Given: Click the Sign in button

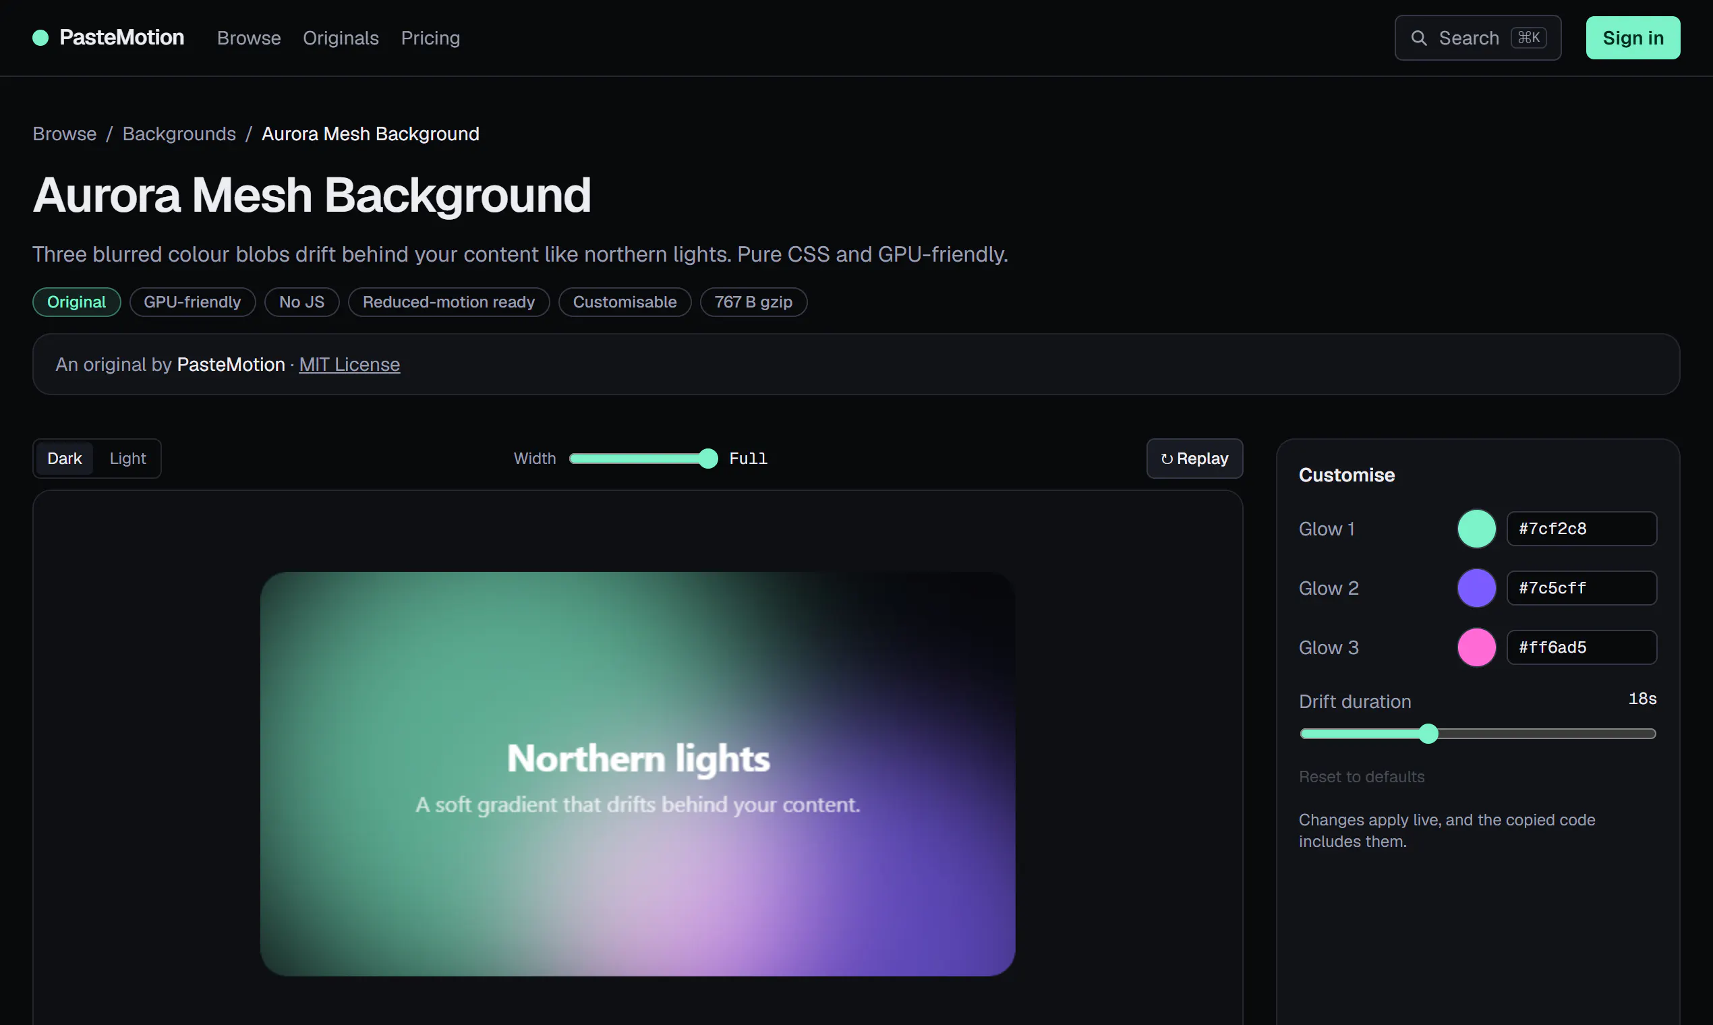Looking at the screenshot, I should click(x=1632, y=38).
